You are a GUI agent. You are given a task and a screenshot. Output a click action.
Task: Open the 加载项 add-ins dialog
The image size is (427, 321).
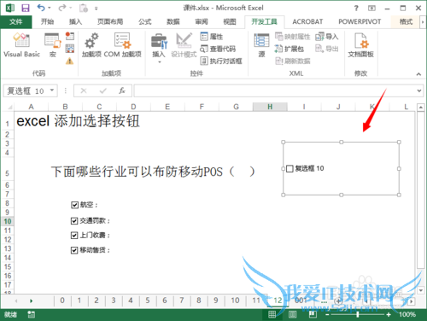pos(91,45)
